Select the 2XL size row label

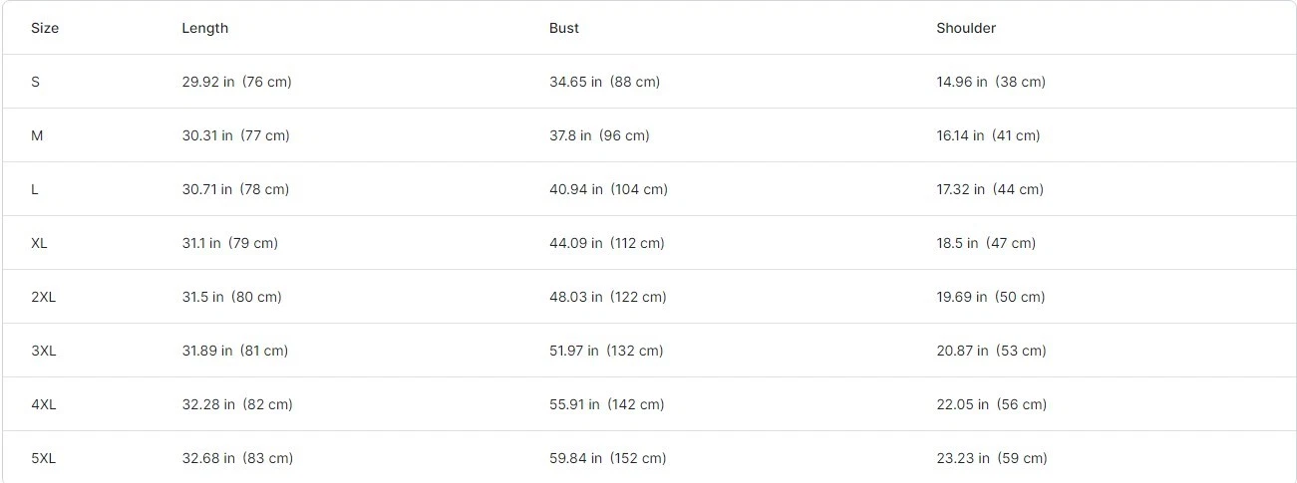click(43, 297)
